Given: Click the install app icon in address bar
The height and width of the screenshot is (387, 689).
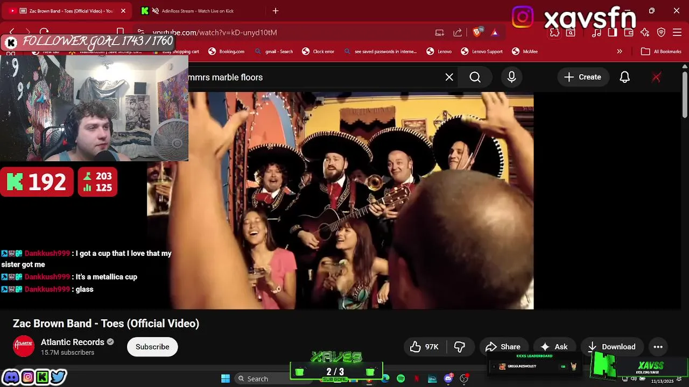Looking at the screenshot, I should click(x=440, y=32).
